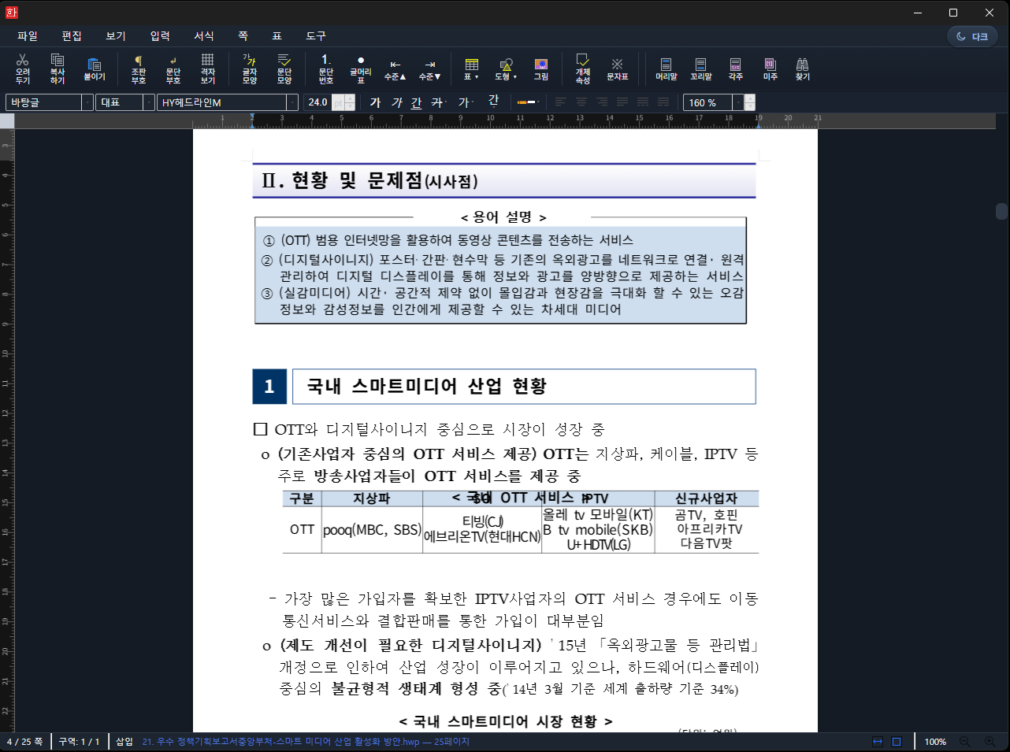Apply divided paragraph alignment
1010x752 pixels.
click(663, 102)
